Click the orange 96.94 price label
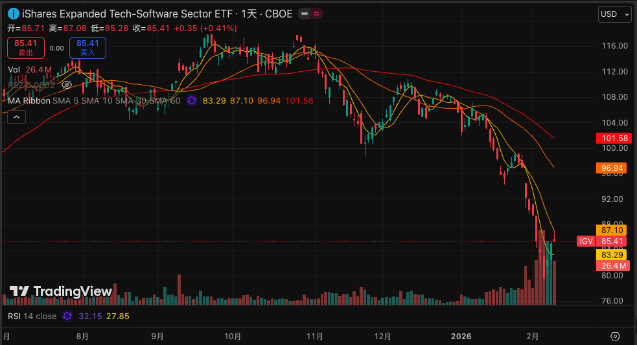The width and height of the screenshot is (637, 345). tap(612, 168)
